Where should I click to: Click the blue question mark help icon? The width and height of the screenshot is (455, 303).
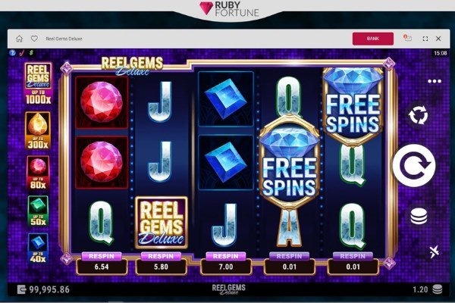point(12,53)
